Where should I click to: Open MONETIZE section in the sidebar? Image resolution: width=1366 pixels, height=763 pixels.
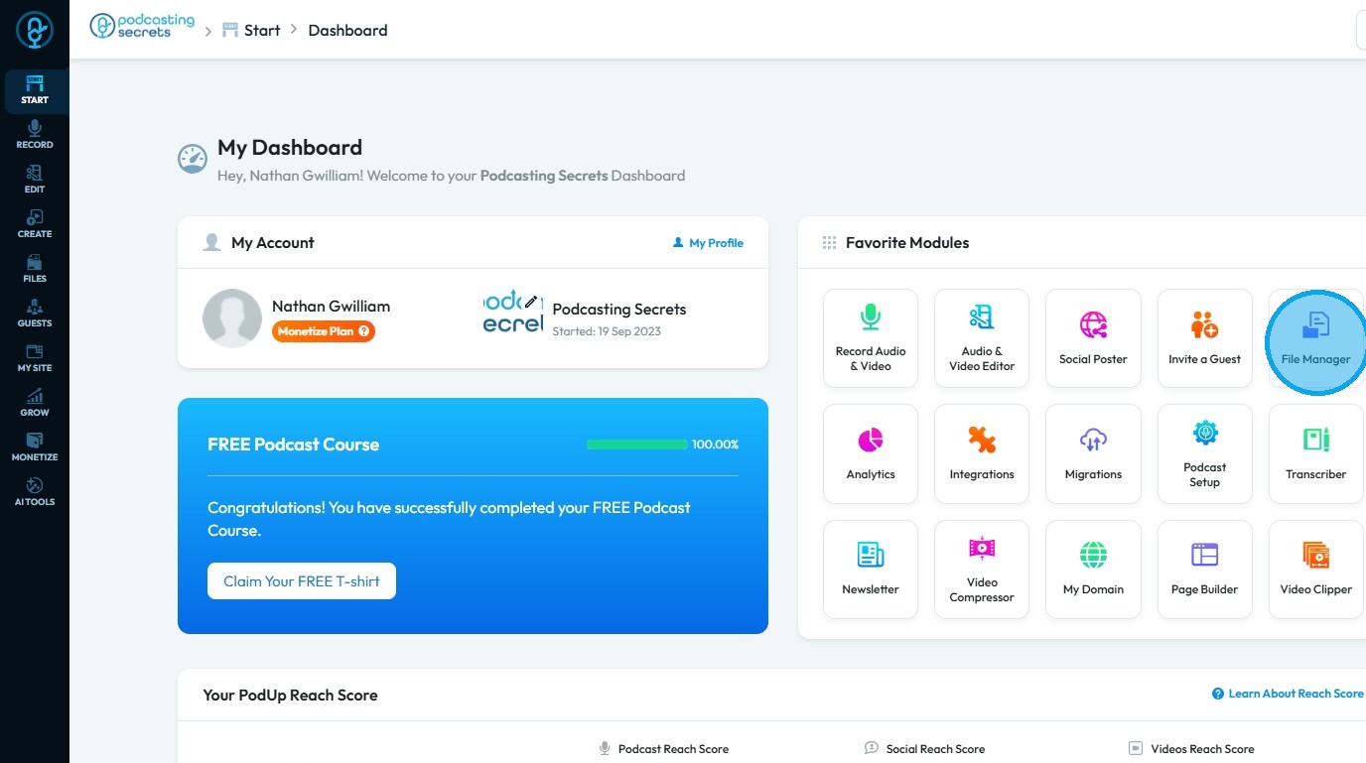pos(35,447)
